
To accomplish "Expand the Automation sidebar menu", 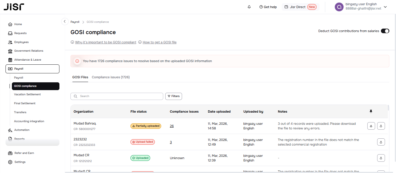I will point(22,130).
